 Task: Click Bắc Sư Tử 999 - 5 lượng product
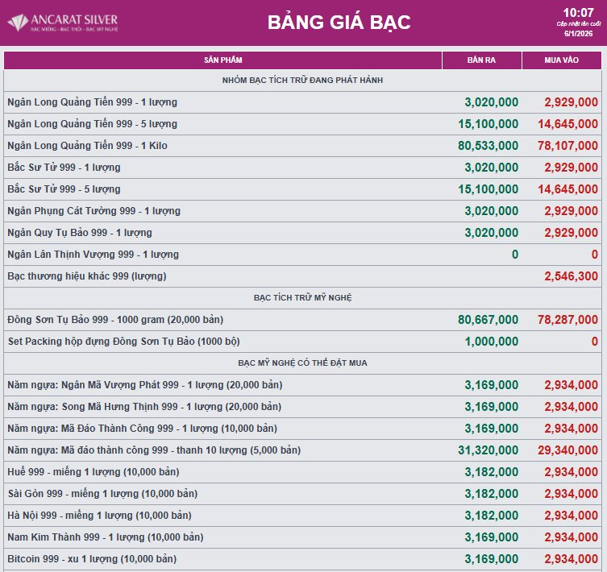coord(64,189)
